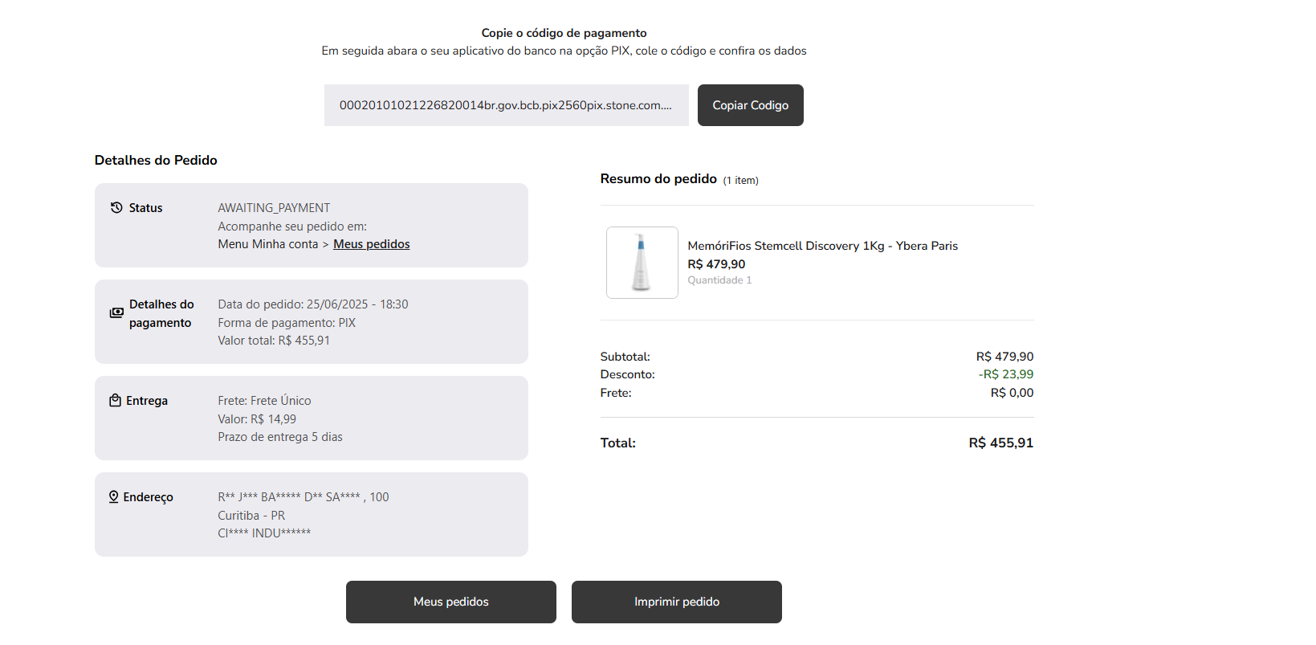Click the Status history clock icon
Viewport: 1316px width, 645px height.
click(x=116, y=208)
